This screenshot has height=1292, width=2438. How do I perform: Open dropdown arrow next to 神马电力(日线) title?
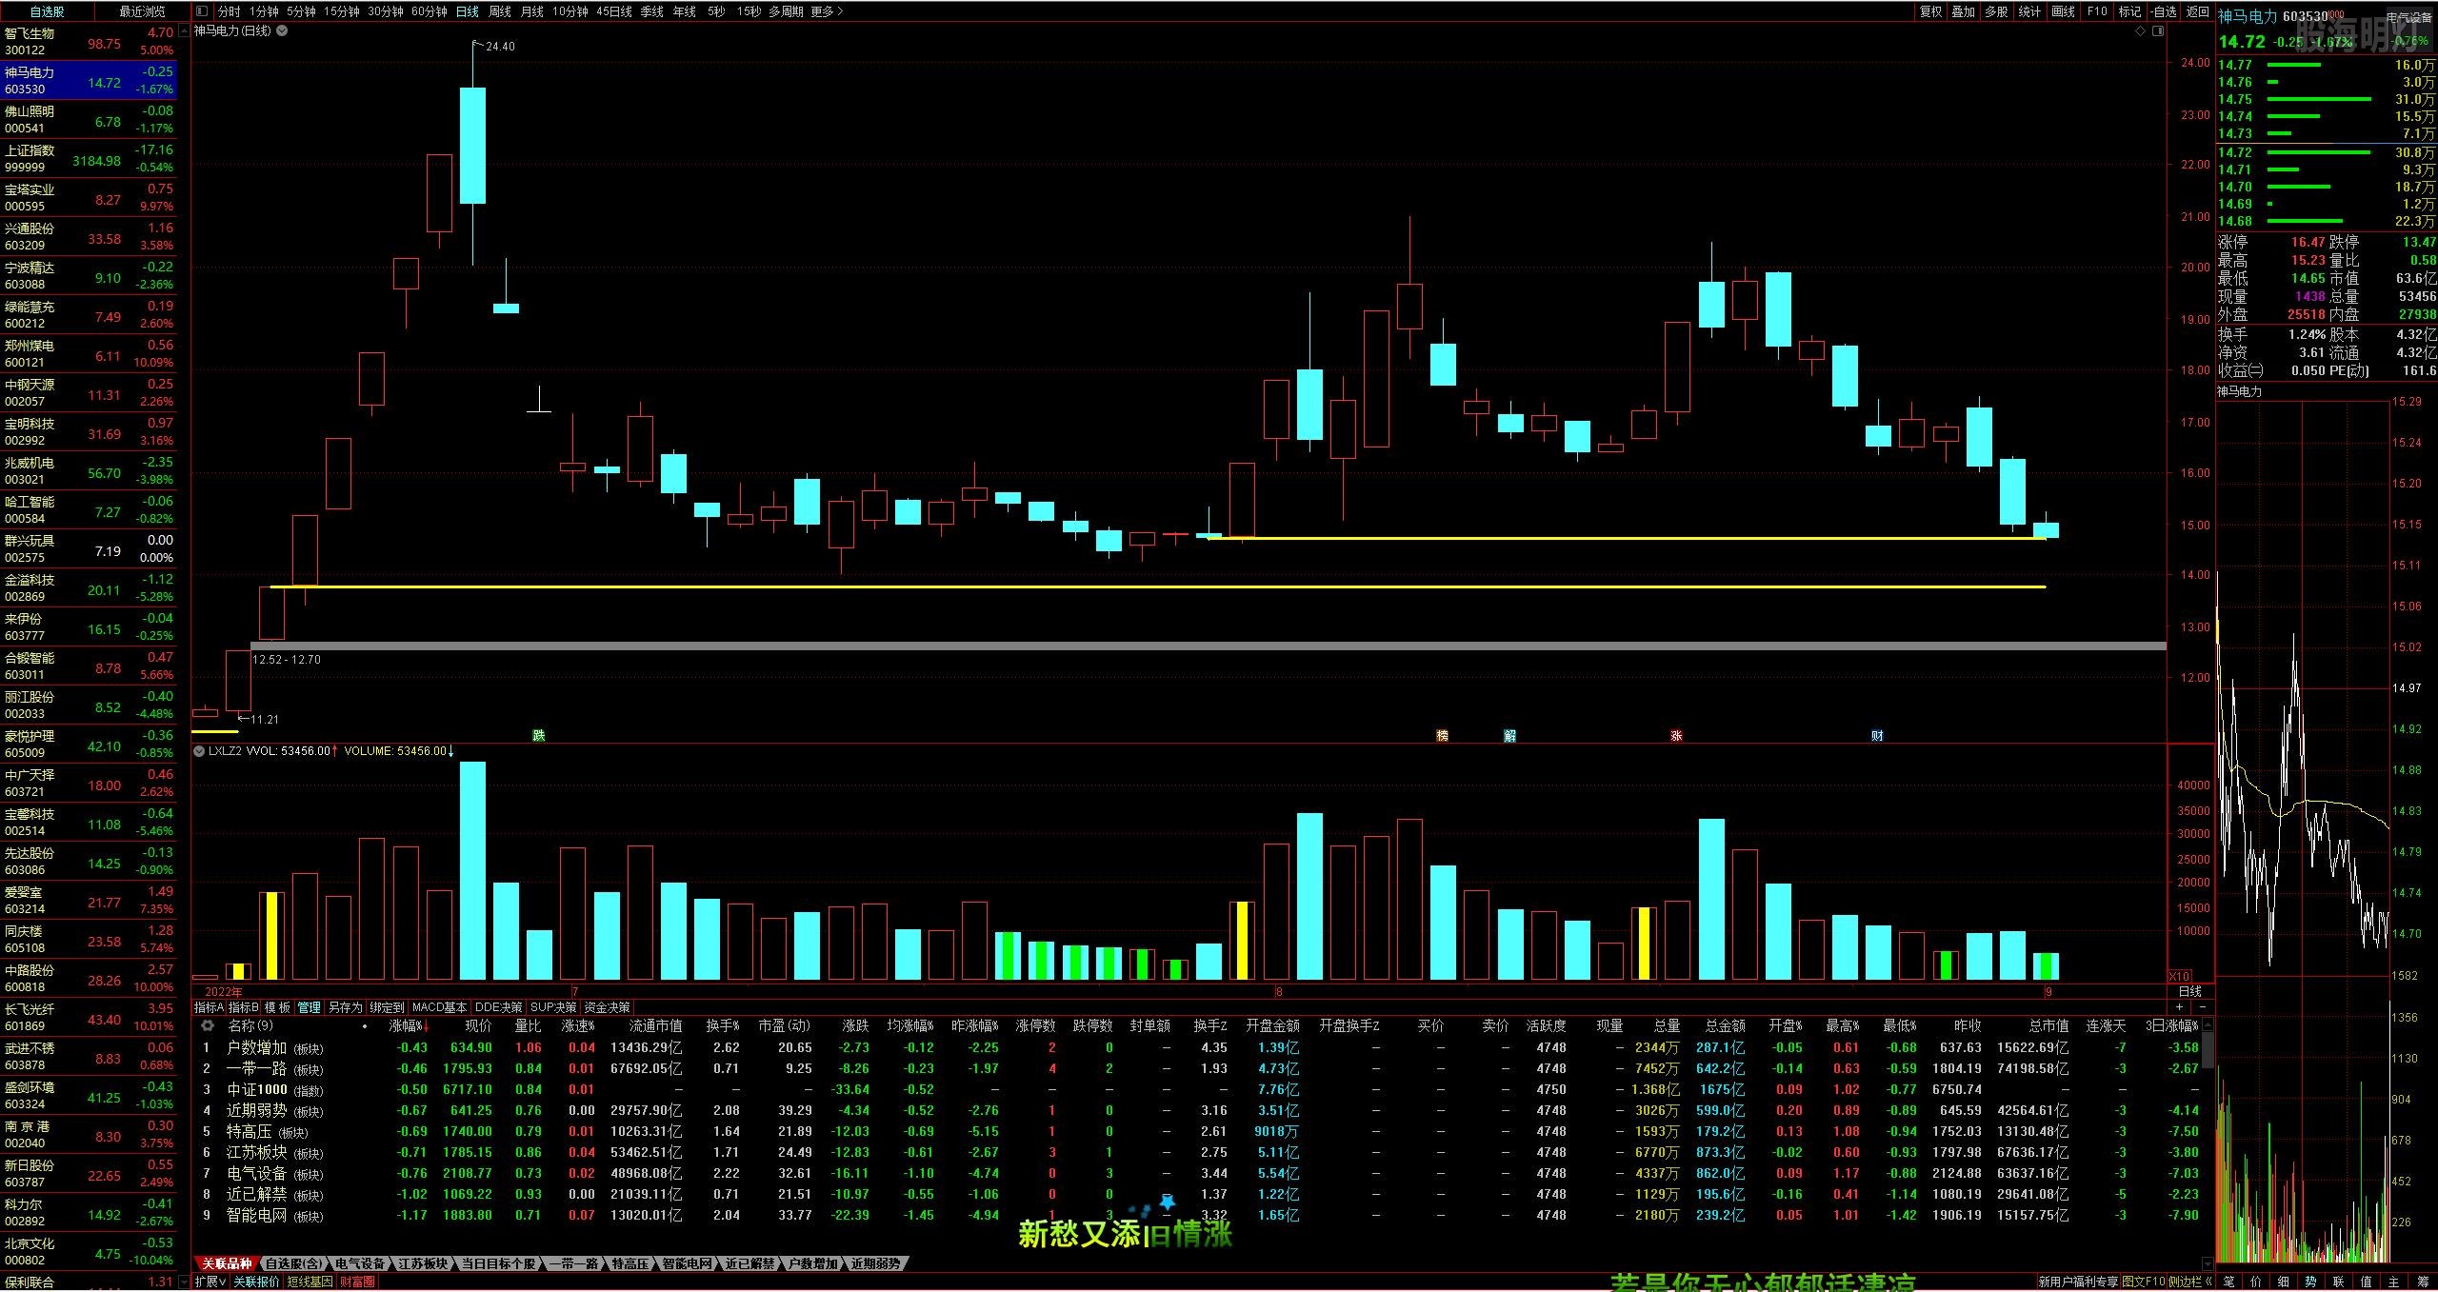tap(282, 30)
